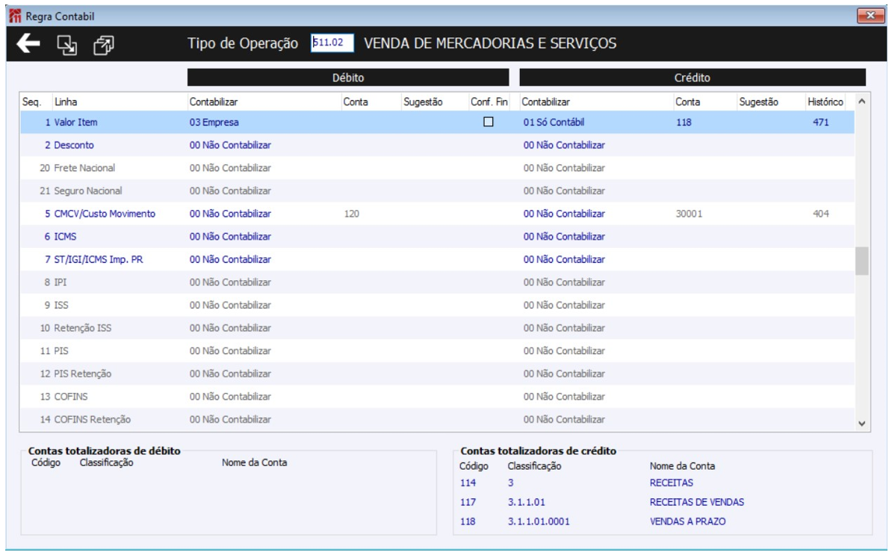Go back using the white arrow icon

pyautogui.click(x=28, y=43)
